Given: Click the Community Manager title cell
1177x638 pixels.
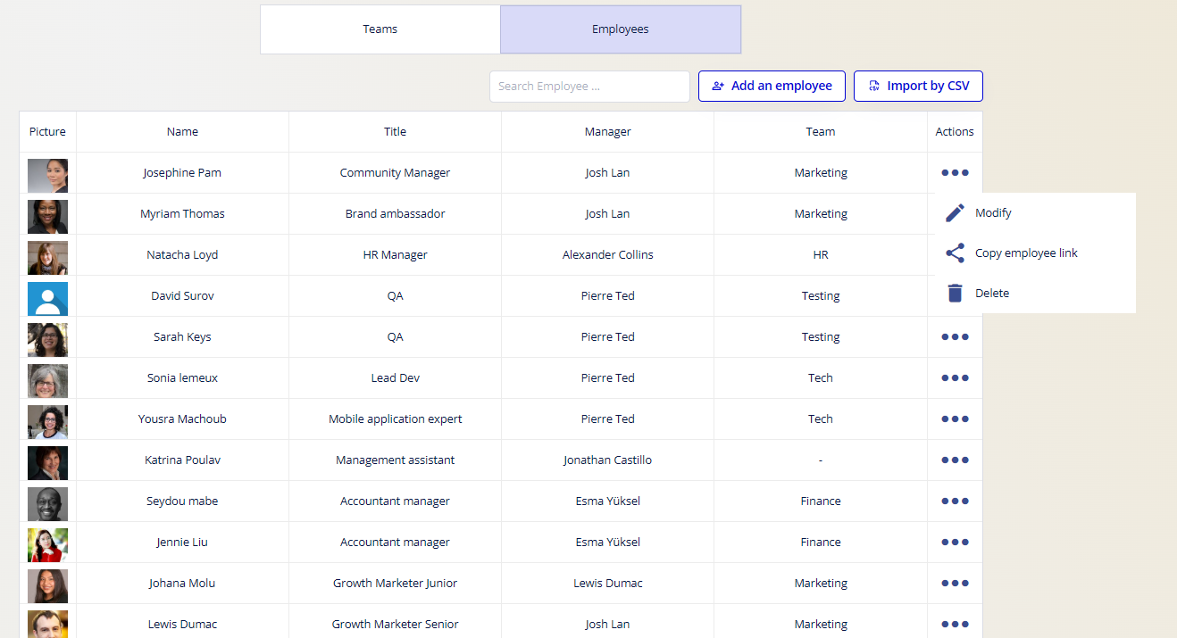Looking at the screenshot, I should [x=395, y=173].
